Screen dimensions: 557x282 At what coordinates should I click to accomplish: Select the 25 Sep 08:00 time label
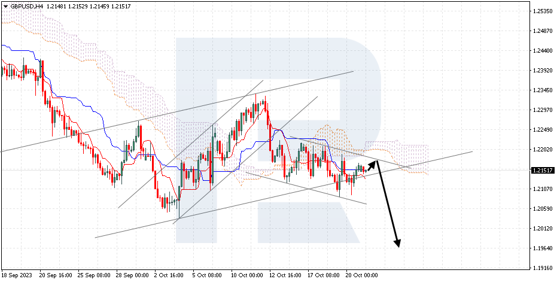click(x=93, y=275)
